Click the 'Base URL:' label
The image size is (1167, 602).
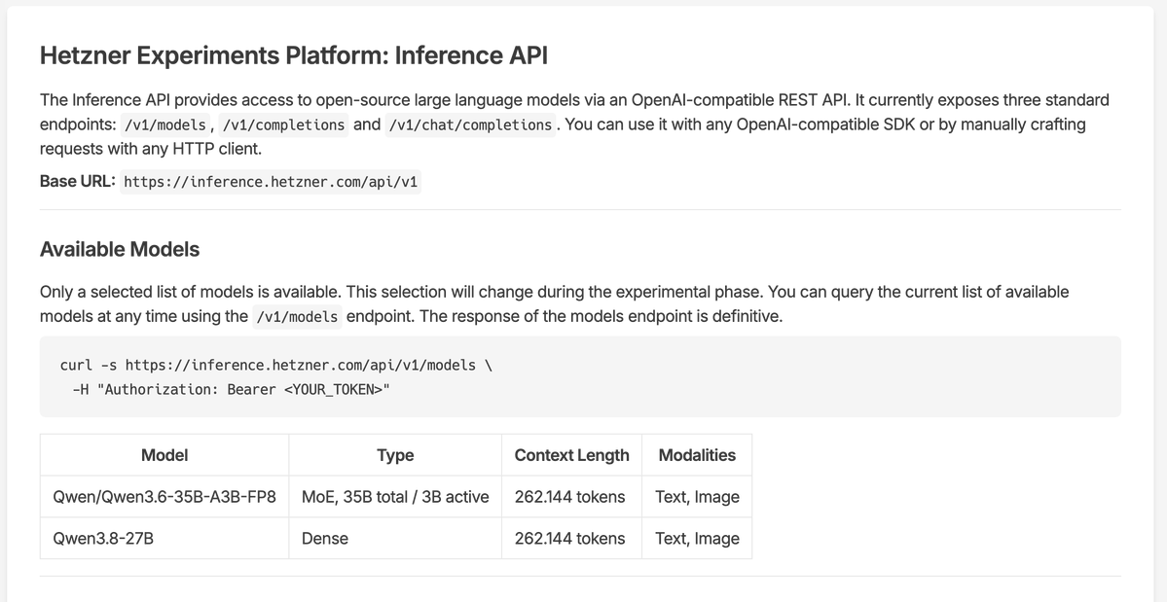pos(78,181)
